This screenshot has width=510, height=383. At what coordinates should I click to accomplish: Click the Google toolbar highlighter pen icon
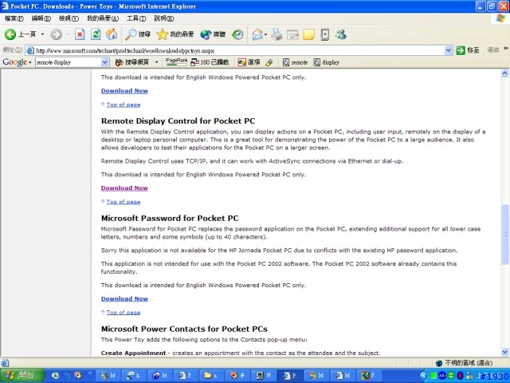[269, 62]
